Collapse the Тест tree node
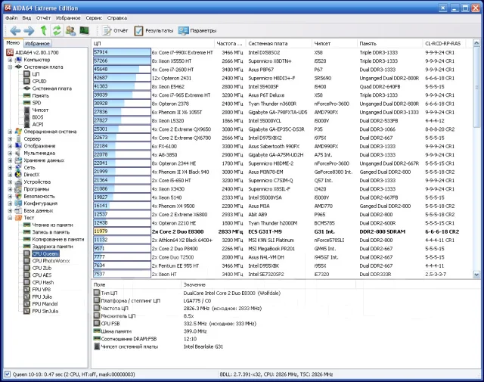This screenshot has height=382, width=484. 10,218
